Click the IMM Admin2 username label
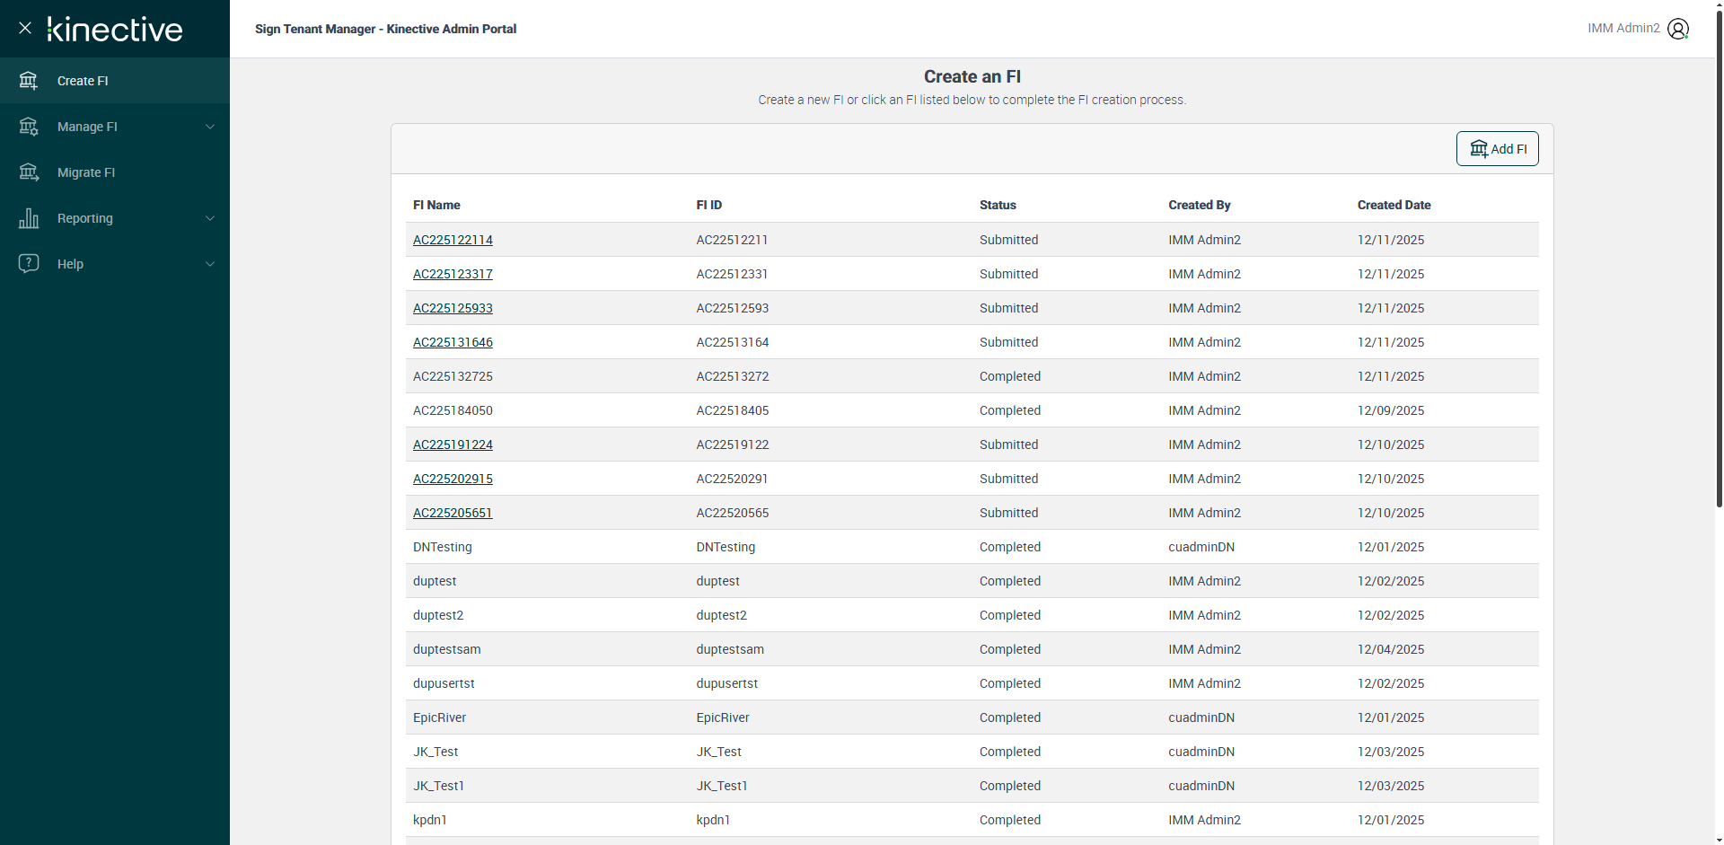 1623,29
